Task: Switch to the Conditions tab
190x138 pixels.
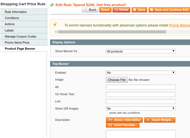Action: 12,18
